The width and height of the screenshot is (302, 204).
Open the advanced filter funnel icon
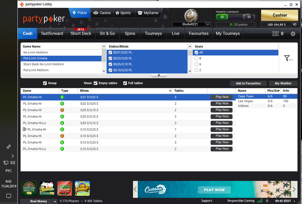288,58
